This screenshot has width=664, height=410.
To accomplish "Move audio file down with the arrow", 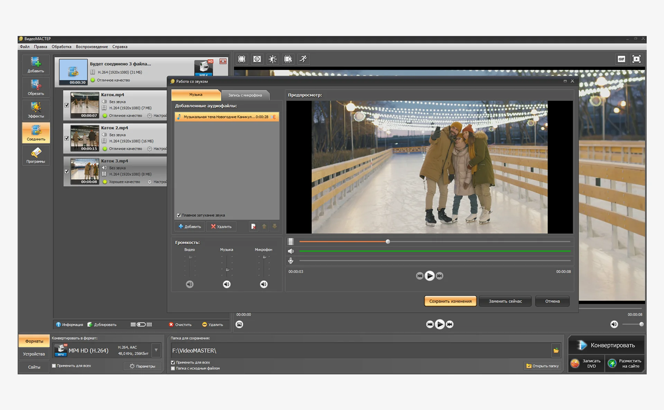I will (x=275, y=227).
